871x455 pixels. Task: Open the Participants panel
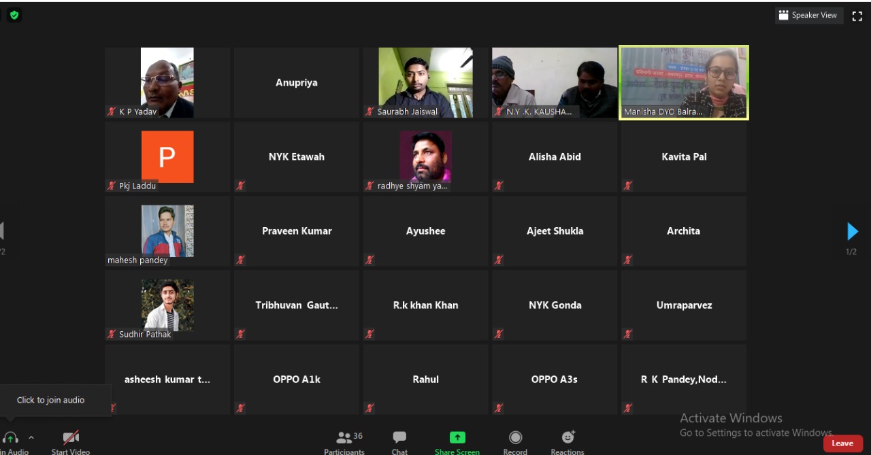(344, 442)
